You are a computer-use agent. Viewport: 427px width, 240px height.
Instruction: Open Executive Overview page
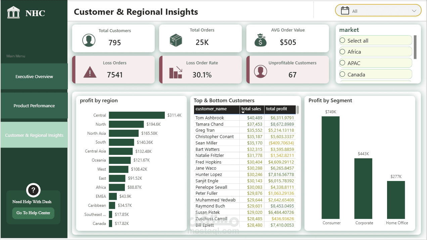coord(34,76)
